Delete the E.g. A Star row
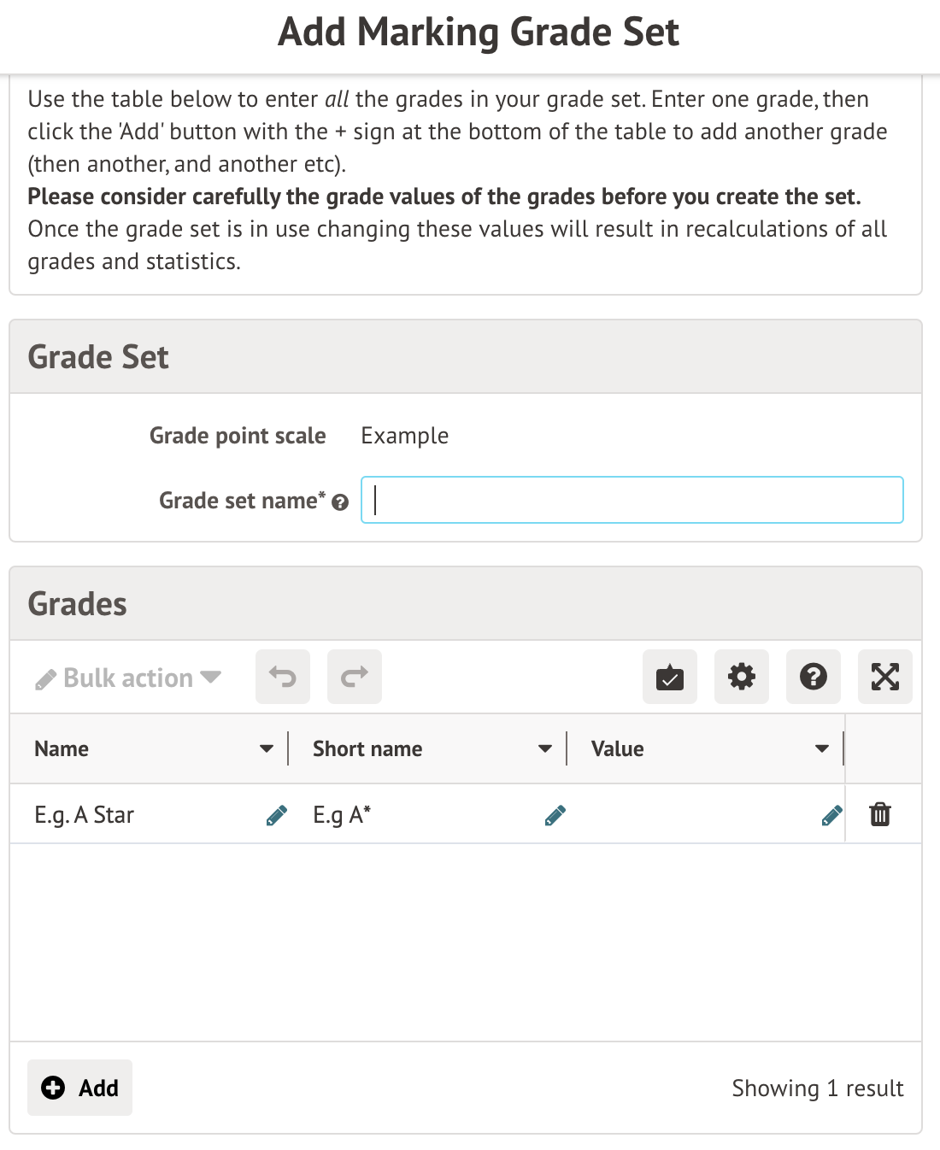This screenshot has height=1150, width=940. 880,814
